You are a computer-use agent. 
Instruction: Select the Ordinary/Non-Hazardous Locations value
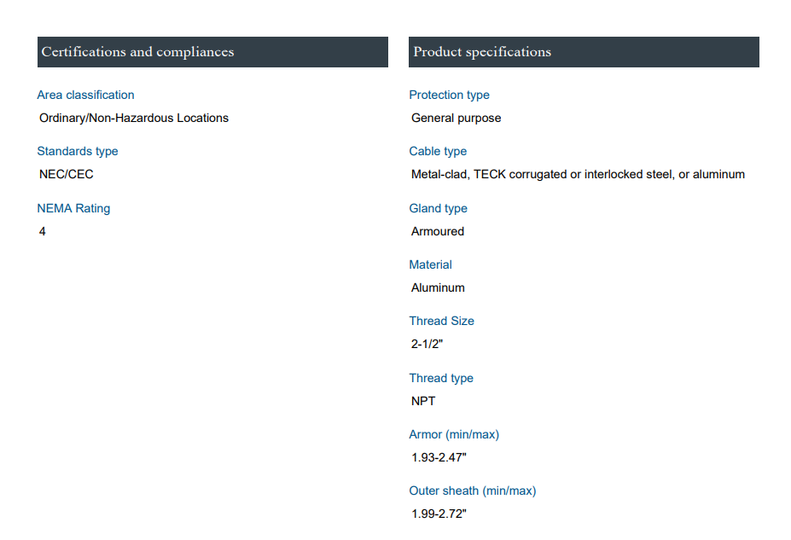pyautogui.click(x=134, y=118)
